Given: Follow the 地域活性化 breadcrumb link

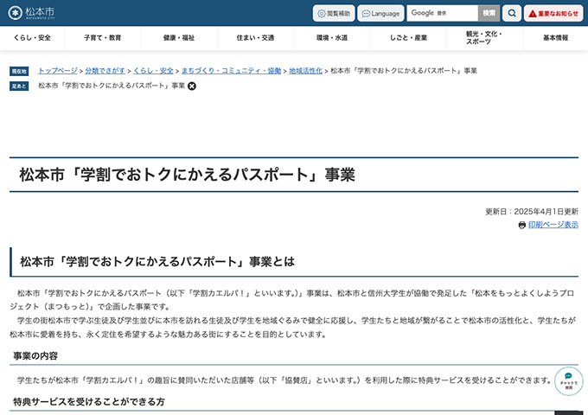Looking at the screenshot, I should pyautogui.click(x=305, y=71).
